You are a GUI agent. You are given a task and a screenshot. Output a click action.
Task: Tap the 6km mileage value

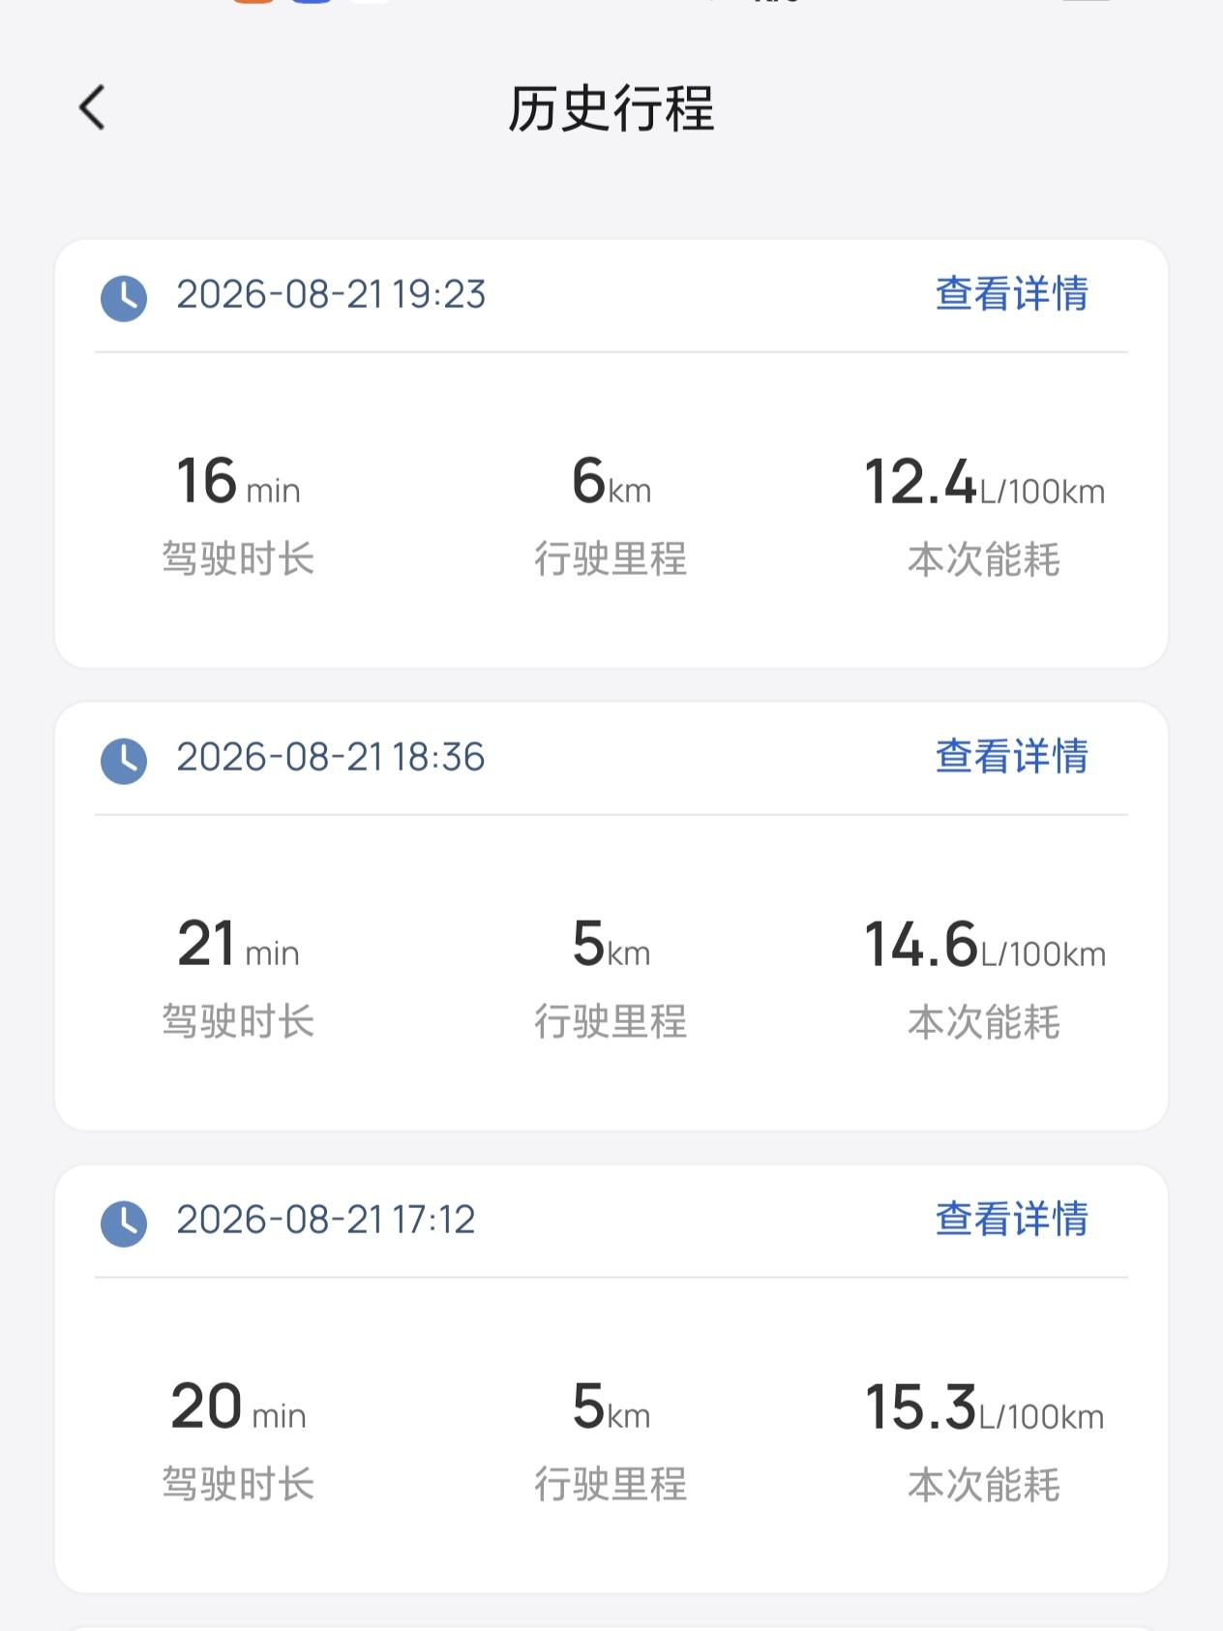pyautogui.click(x=611, y=481)
